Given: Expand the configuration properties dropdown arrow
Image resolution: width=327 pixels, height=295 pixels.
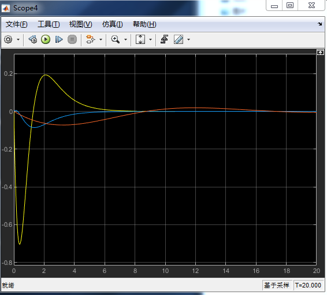Looking at the screenshot, I should coord(18,39).
